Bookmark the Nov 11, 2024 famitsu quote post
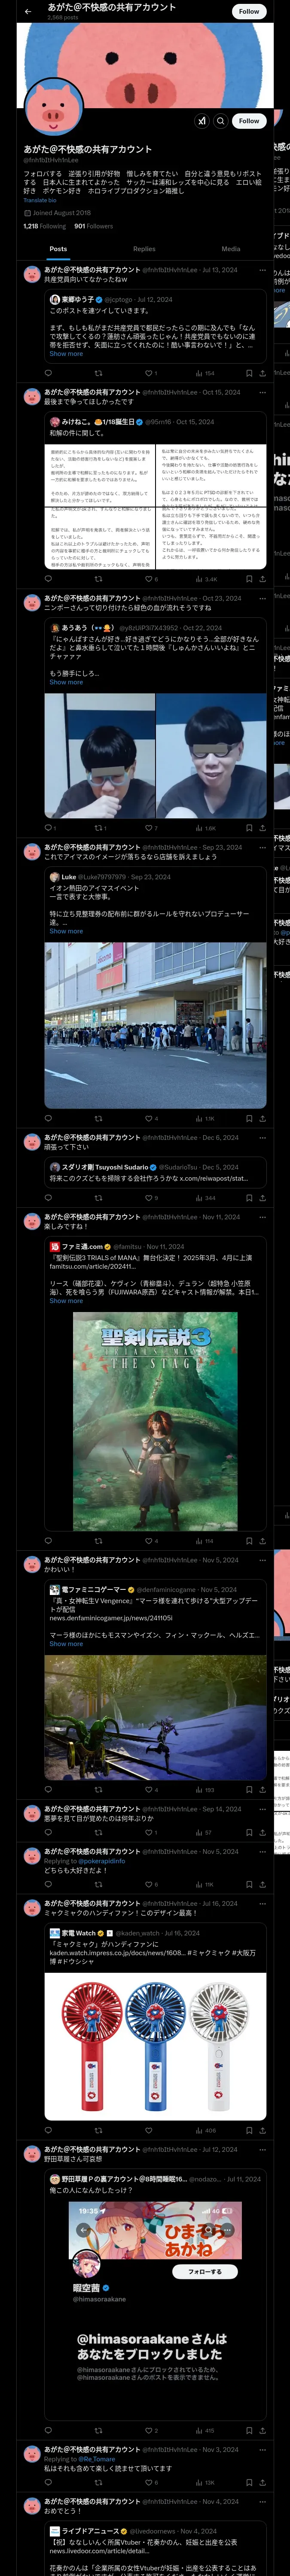 coord(248,1541)
